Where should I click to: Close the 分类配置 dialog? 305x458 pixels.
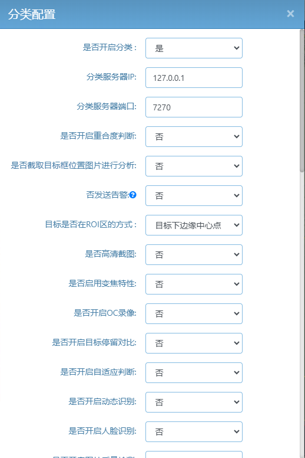point(290,14)
